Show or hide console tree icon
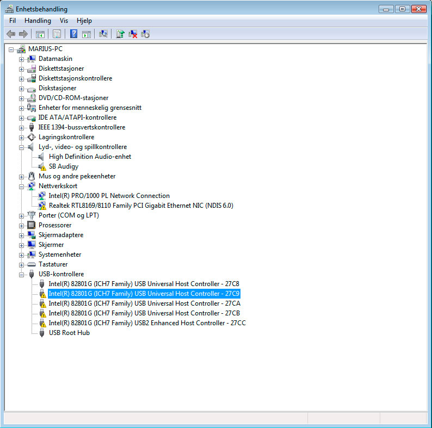Image resolution: width=432 pixels, height=428 pixels. pyautogui.click(x=40, y=34)
